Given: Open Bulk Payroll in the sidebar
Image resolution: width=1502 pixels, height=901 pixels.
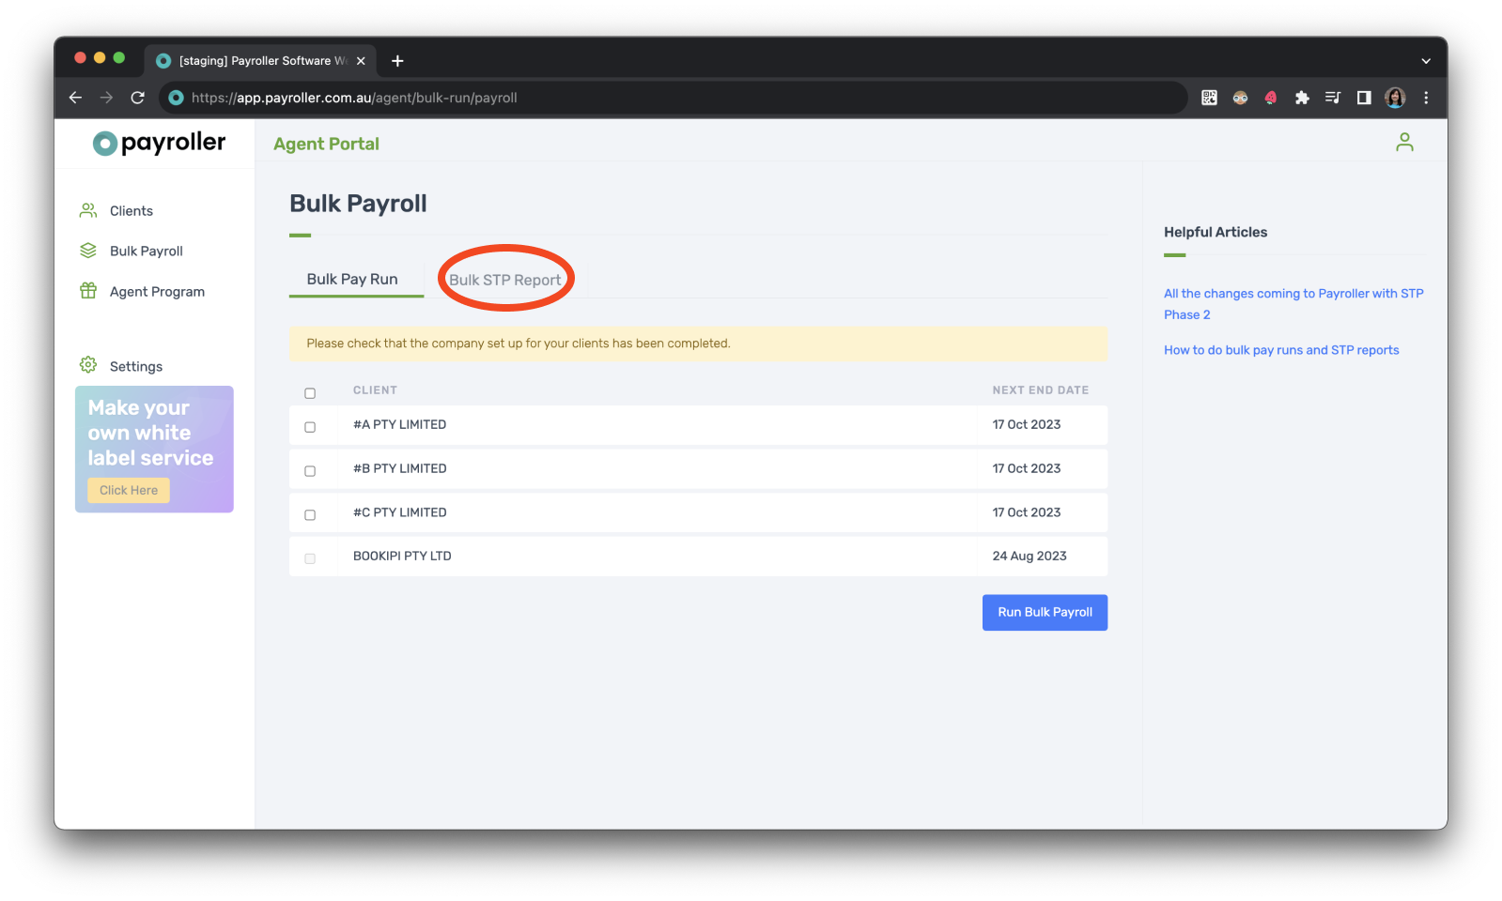Looking at the screenshot, I should [x=146, y=252].
